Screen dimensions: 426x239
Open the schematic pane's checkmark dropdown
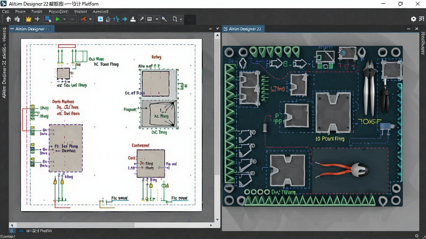coord(217,29)
